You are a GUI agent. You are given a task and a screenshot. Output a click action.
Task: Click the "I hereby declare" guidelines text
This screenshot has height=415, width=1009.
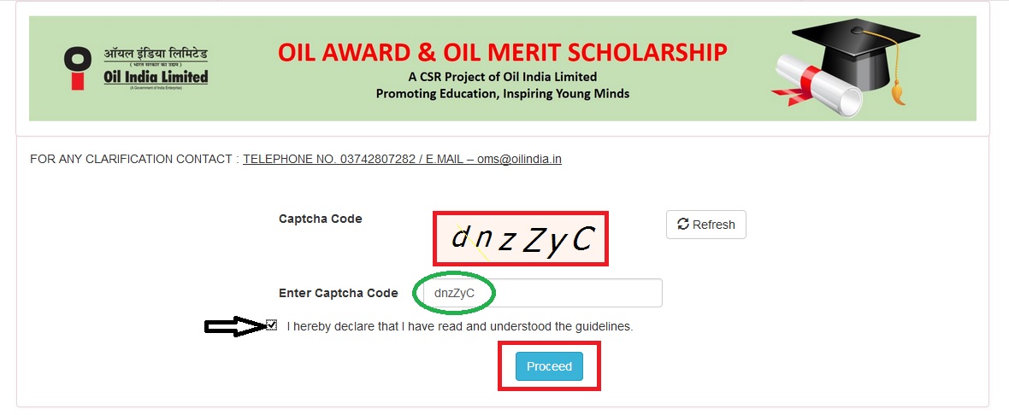tap(460, 326)
